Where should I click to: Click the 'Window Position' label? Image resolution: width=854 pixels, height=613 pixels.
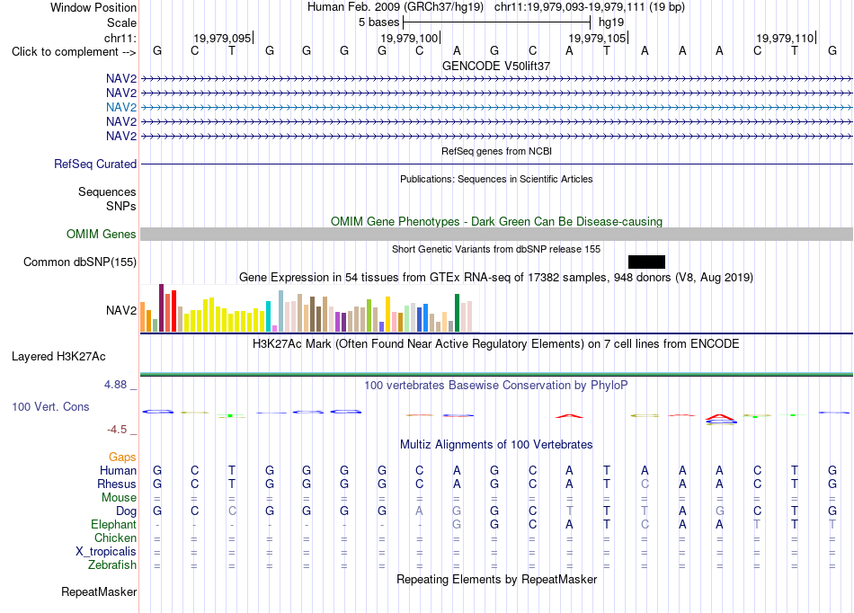[x=93, y=7]
